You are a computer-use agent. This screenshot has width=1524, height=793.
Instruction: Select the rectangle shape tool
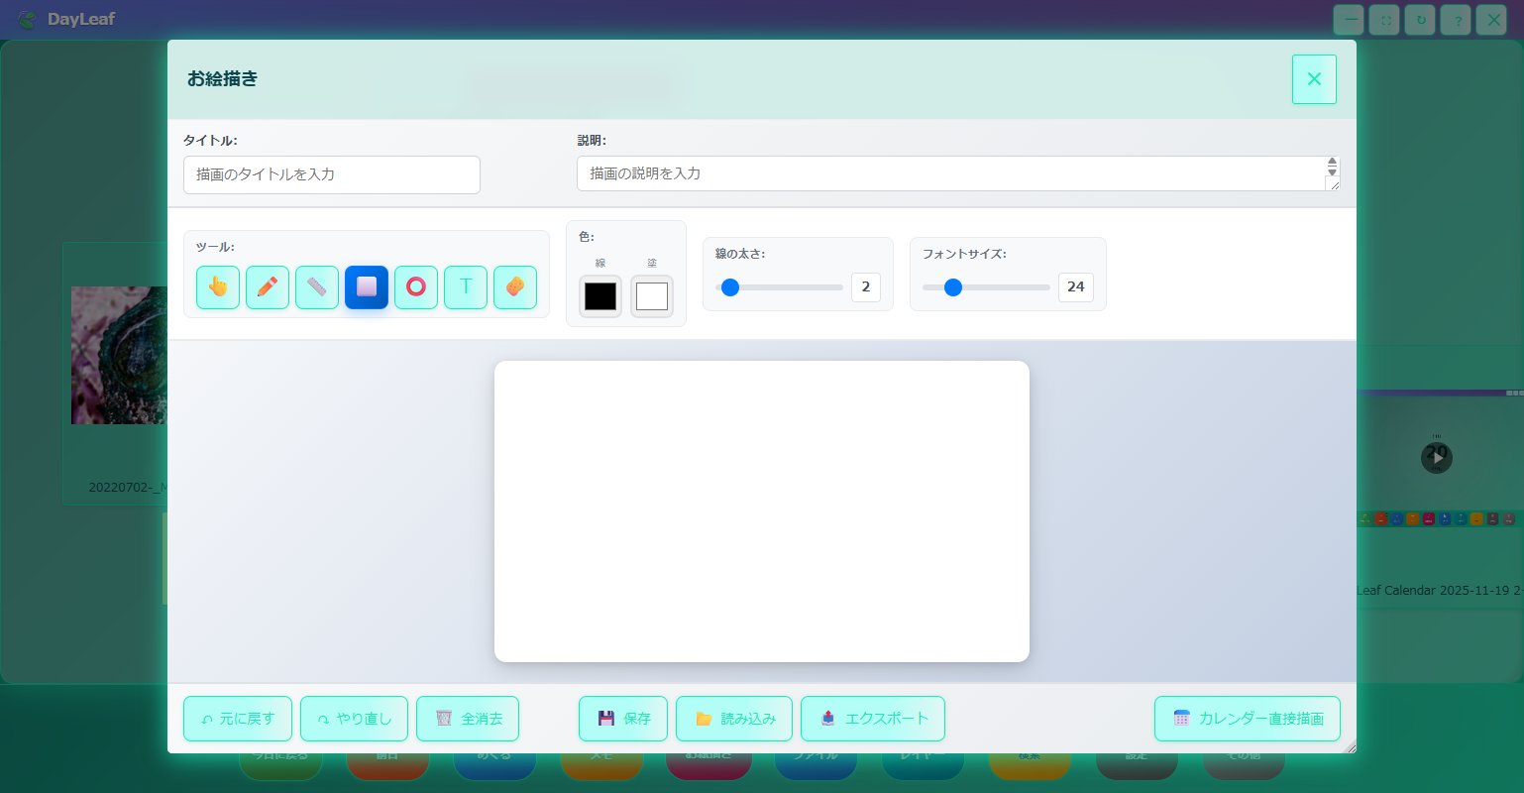click(367, 287)
